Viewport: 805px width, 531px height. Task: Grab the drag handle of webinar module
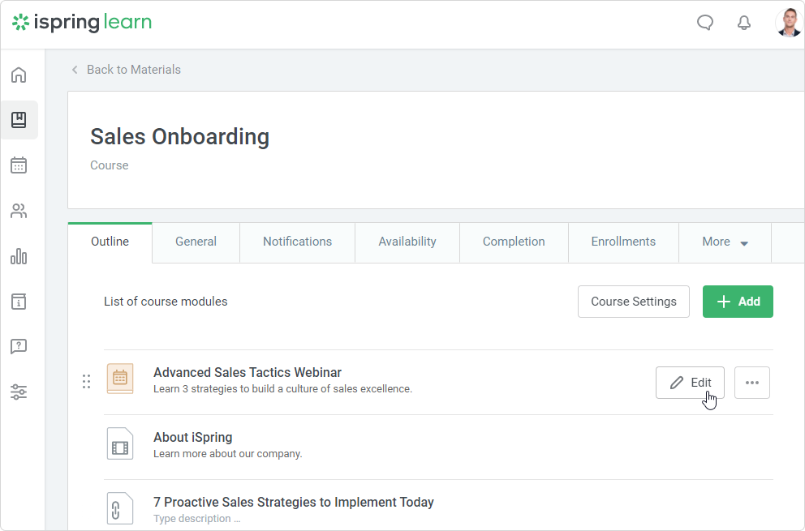tap(87, 382)
